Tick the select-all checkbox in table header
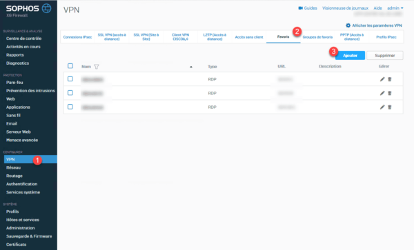Viewport: 414px width, 250px height. [x=70, y=66]
